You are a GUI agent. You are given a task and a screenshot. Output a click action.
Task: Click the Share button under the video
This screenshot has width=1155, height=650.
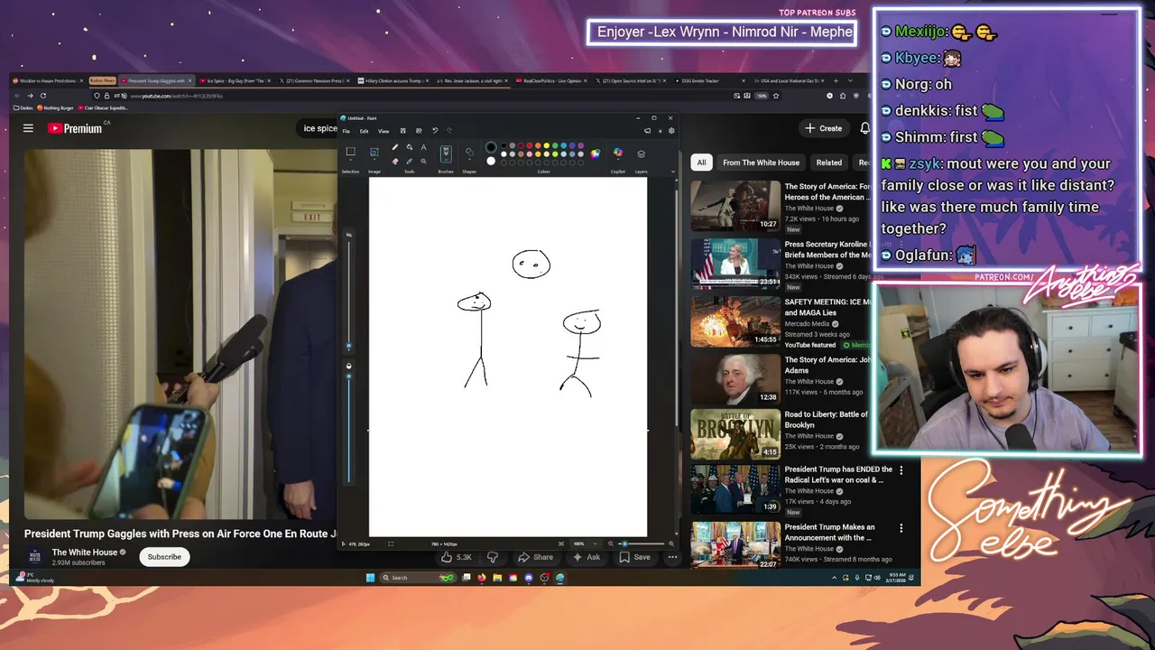[538, 557]
